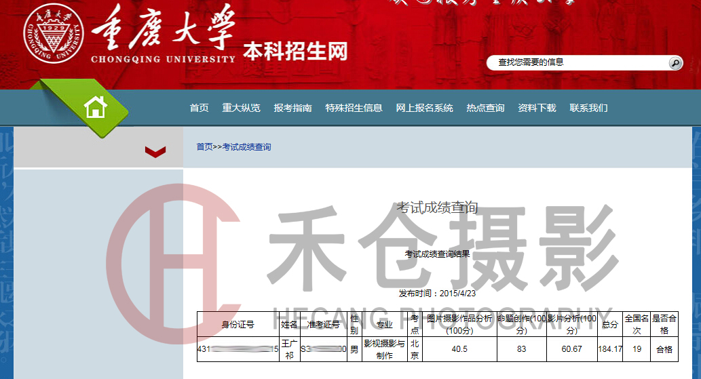The width and height of the screenshot is (701, 379).
Task: Click the gender cell 男
Action: (x=354, y=349)
